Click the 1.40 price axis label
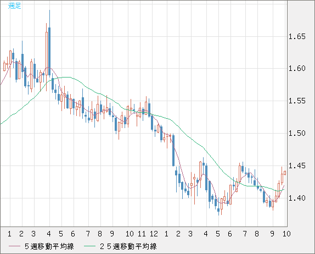 coord(297,198)
